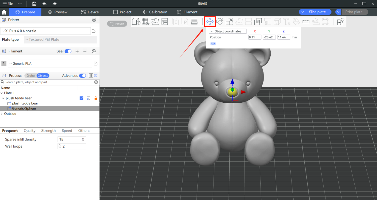Screen dimensions: 377x200
Task: Click the undo arrow icon
Action: [x=44, y=4]
